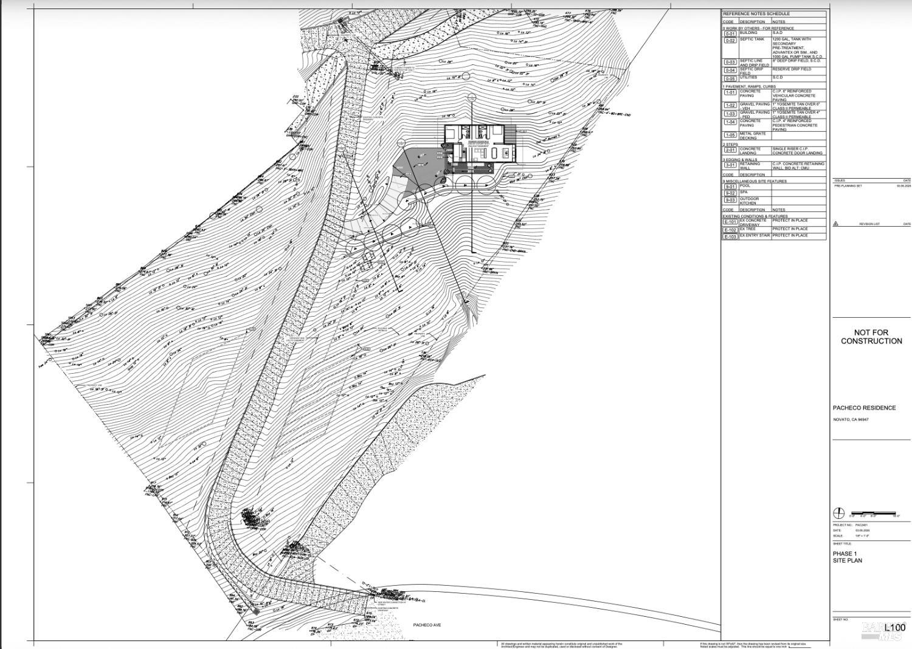The image size is (912, 649).
Task: Click the 'PROJECT NO.' label in title block
Action: (841, 524)
